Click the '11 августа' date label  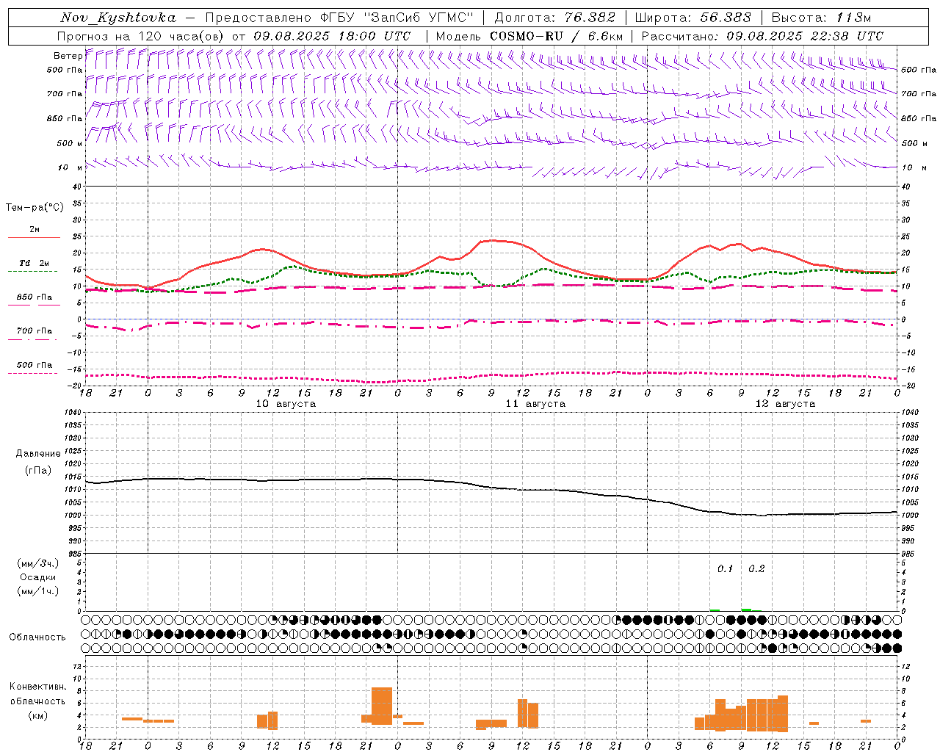[535, 404]
